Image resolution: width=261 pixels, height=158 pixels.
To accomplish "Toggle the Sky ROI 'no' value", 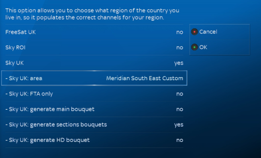I will pos(180,47).
